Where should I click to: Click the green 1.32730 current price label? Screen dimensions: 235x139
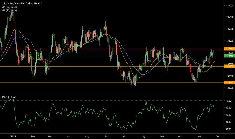(x=229, y=56)
